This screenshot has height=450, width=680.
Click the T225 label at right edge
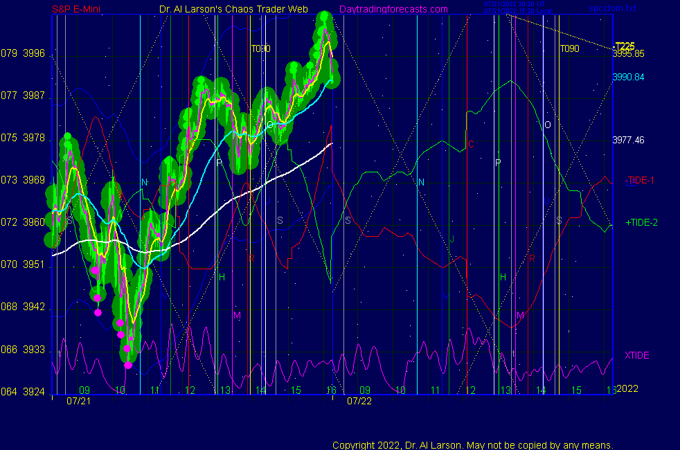[625, 46]
